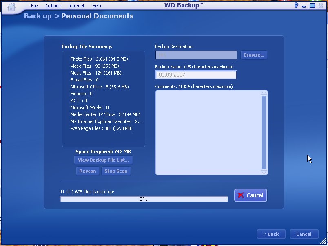Minimize the WD Backup window
The width and height of the screenshot is (328, 246).
pos(304,7)
